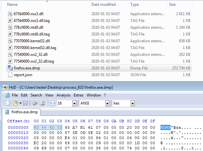The height and width of the screenshot is (151, 203).
Task: Click the icon of 778c0000.ntdll.dll.tag
Action: [10, 34]
